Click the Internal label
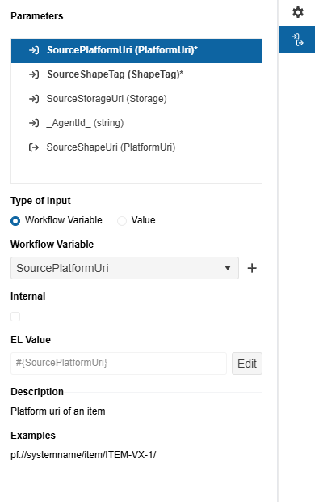The image size is (315, 502). click(27, 296)
